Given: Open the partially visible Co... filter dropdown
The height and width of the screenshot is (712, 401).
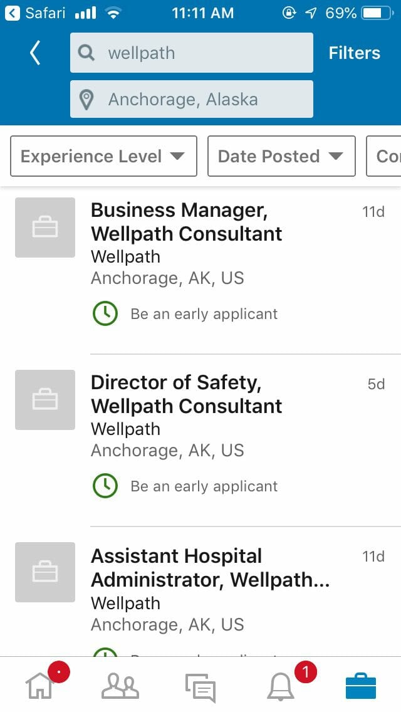Looking at the screenshot, I should click(x=383, y=156).
